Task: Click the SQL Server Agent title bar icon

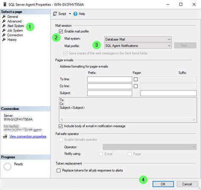Action: 5,4
